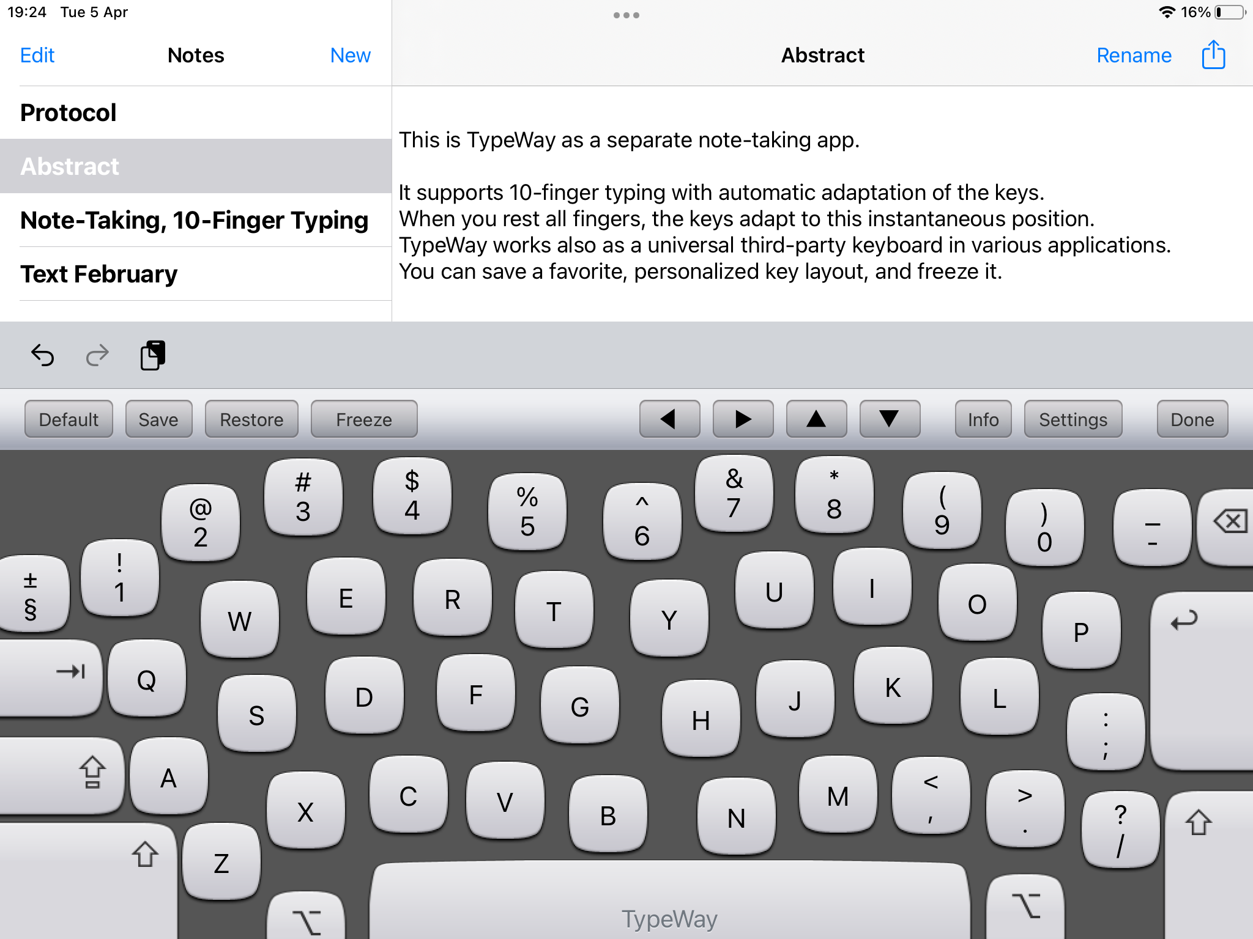Tap the A key
This screenshot has width=1253, height=939.
(x=169, y=776)
